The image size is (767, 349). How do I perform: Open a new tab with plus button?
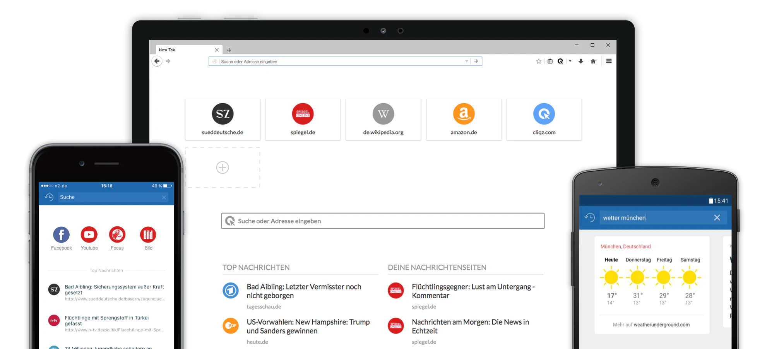pos(229,50)
